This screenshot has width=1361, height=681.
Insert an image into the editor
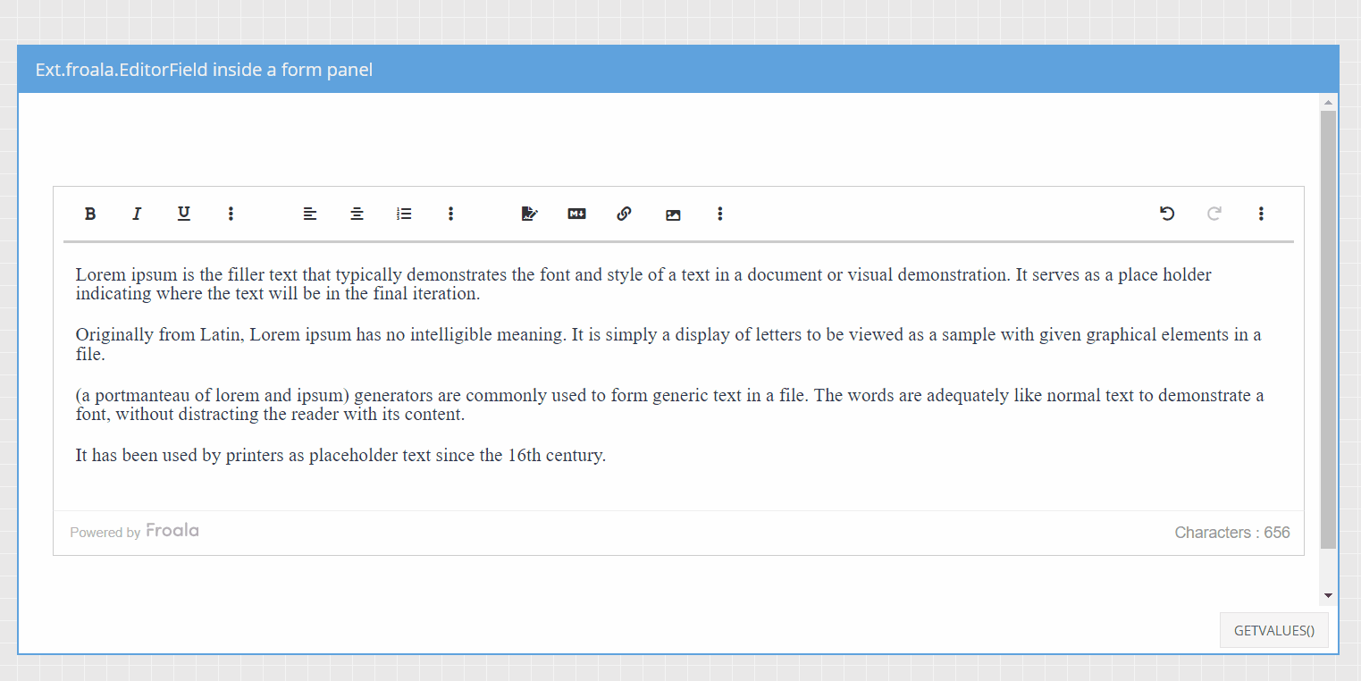click(673, 214)
